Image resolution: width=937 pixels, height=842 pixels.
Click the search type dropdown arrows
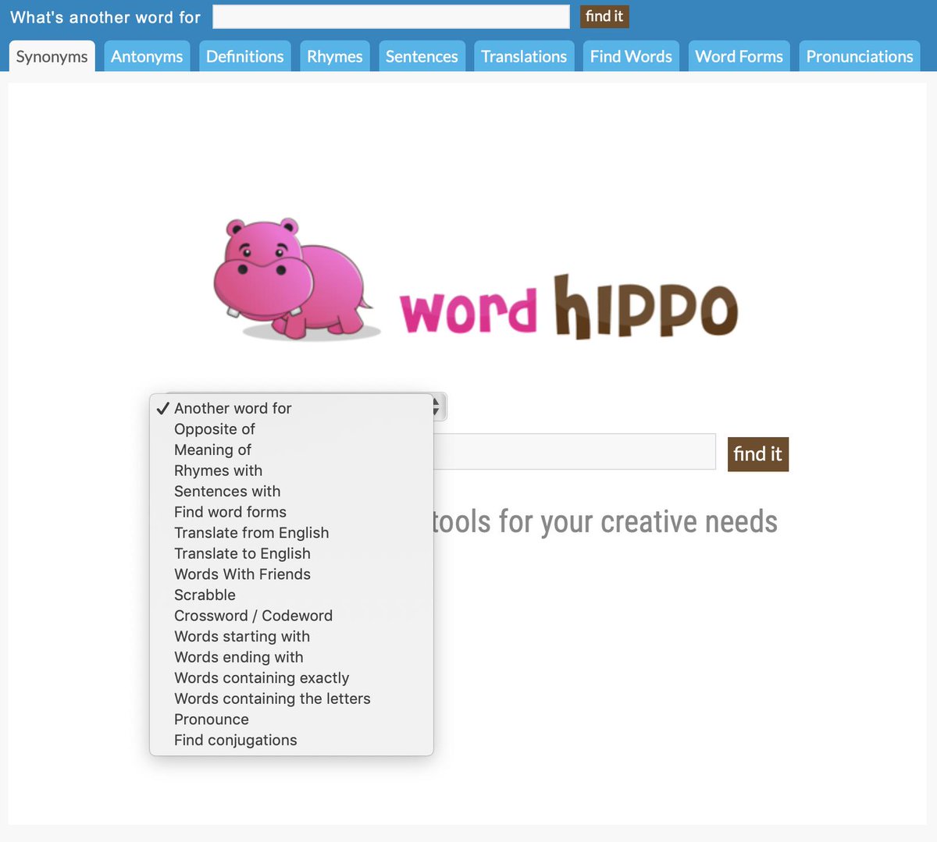coord(438,407)
